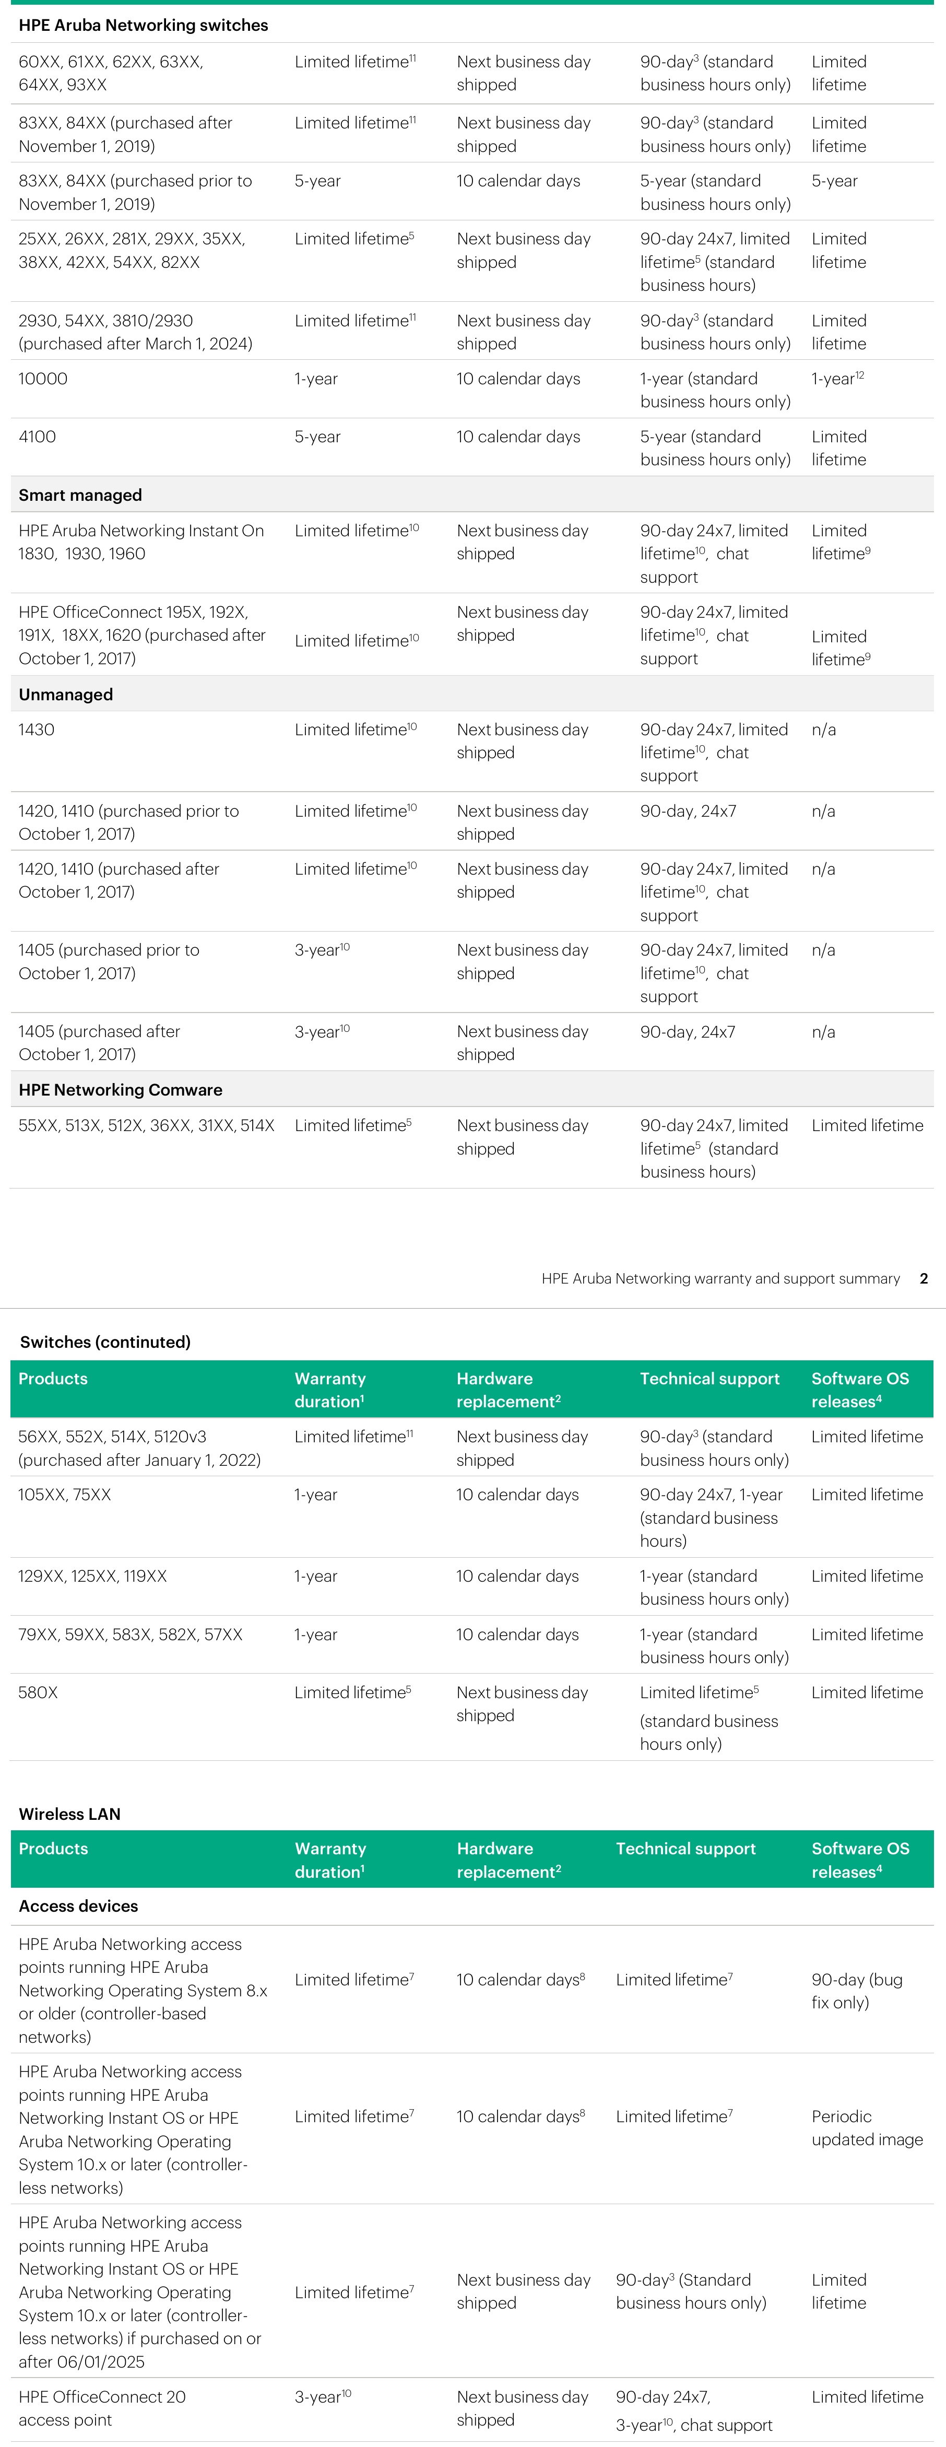This screenshot has width=946, height=2447.
Task: Click footnote 12 superscript beside '1-year' in the 10000 row
Action: (859, 375)
